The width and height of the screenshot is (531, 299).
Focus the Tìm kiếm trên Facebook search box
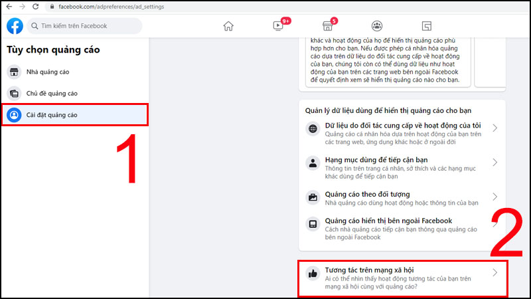coord(84,26)
